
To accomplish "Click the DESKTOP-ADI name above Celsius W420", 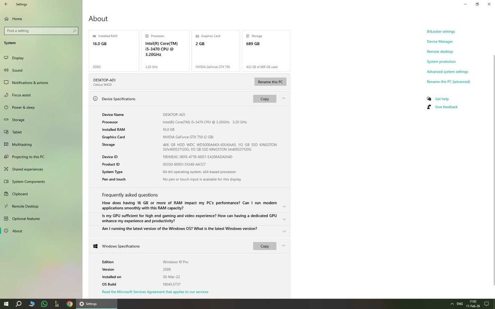I will coord(104,80).
